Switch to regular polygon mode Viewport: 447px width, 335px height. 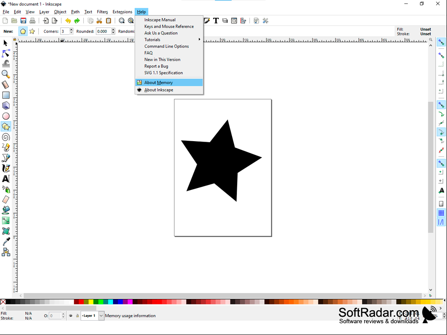tap(23, 31)
